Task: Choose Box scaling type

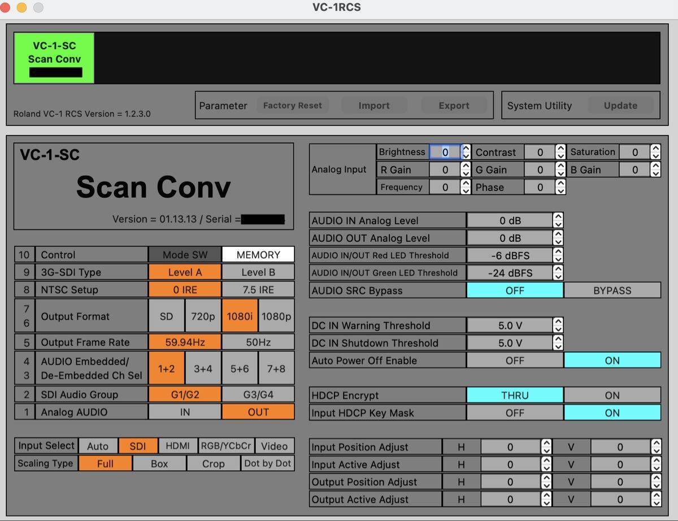Action: (159, 463)
